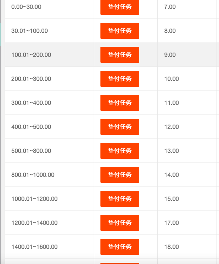Click the 13.00 fee value cell

click(187, 151)
